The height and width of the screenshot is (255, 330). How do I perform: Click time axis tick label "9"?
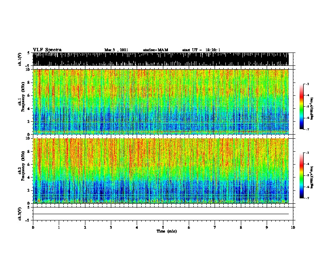click(x=267, y=227)
